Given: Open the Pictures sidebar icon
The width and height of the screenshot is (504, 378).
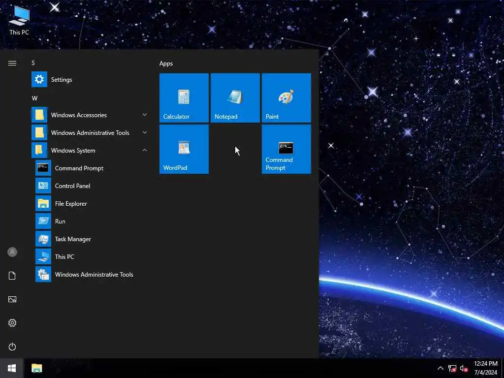Looking at the screenshot, I should coord(12,299).
